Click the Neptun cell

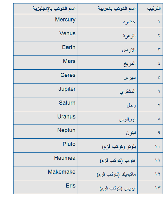[x=45, y=132]
